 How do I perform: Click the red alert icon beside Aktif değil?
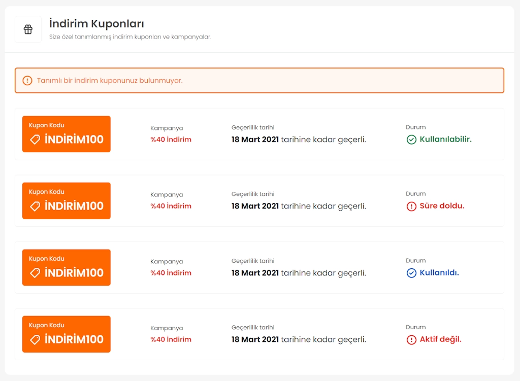(411, 340)
